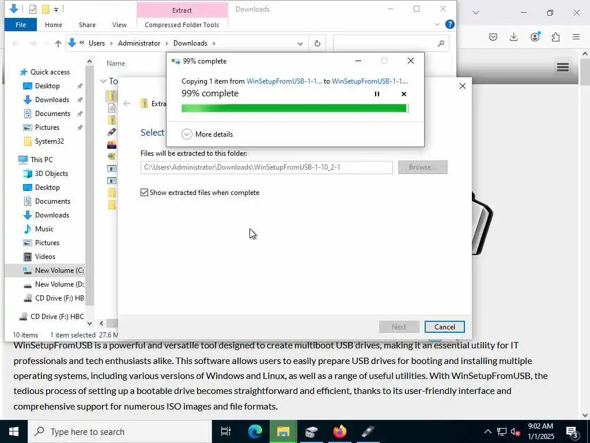This screenshot has height=443, width=590.
Task: Click Users in the address breadcrumb
Action: pyautogui.click(x=97, y=43)
